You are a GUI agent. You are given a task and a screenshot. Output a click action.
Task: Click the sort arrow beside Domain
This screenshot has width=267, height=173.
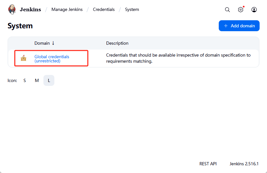click(x=53, y=43)
